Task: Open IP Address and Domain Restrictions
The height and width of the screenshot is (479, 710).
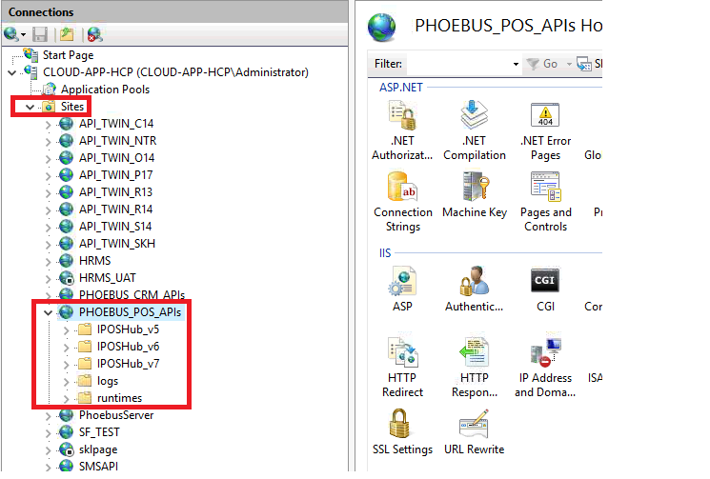Action: pos(545,354)
